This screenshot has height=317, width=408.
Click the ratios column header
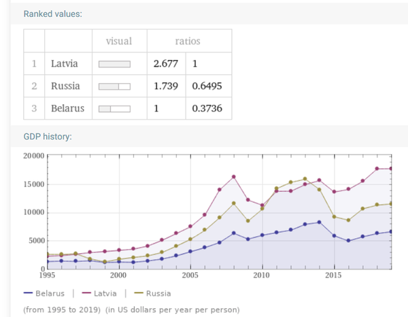pyautogui.click(x=188, y=41)
